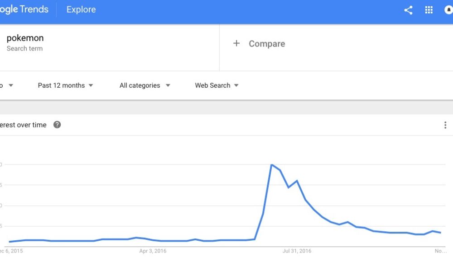Click the Jul 31, 2016 axis label
Image resolution: width=453 pixels, height=271 pixels.
pyautogui.click(x=297, y=251)
